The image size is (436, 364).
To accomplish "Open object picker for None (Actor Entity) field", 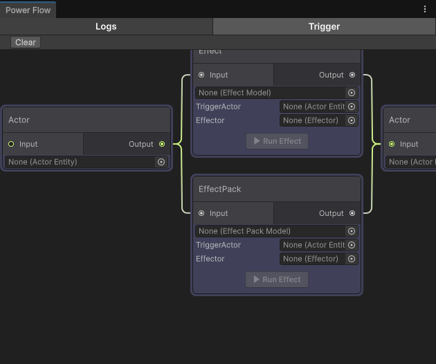I will click(161, 162).
